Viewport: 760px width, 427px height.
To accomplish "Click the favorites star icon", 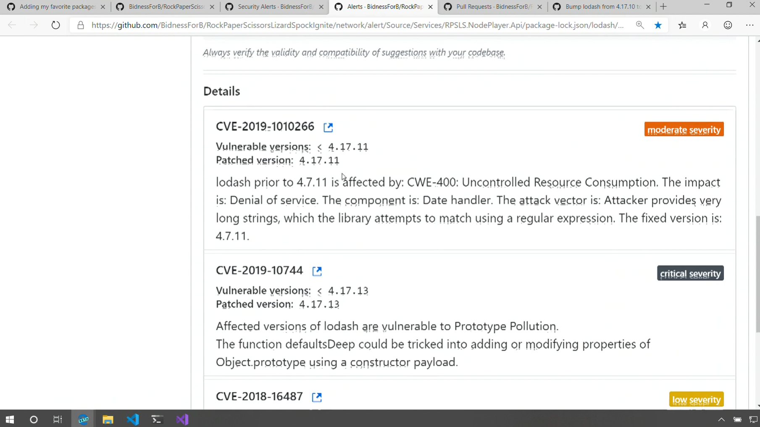I will click(658, 25).
